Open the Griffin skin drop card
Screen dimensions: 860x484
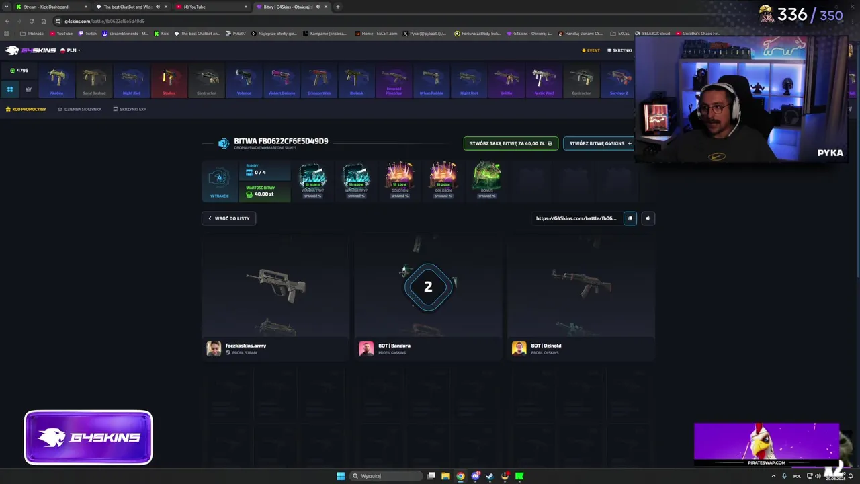pyautogui.click(x=507, y=81)
